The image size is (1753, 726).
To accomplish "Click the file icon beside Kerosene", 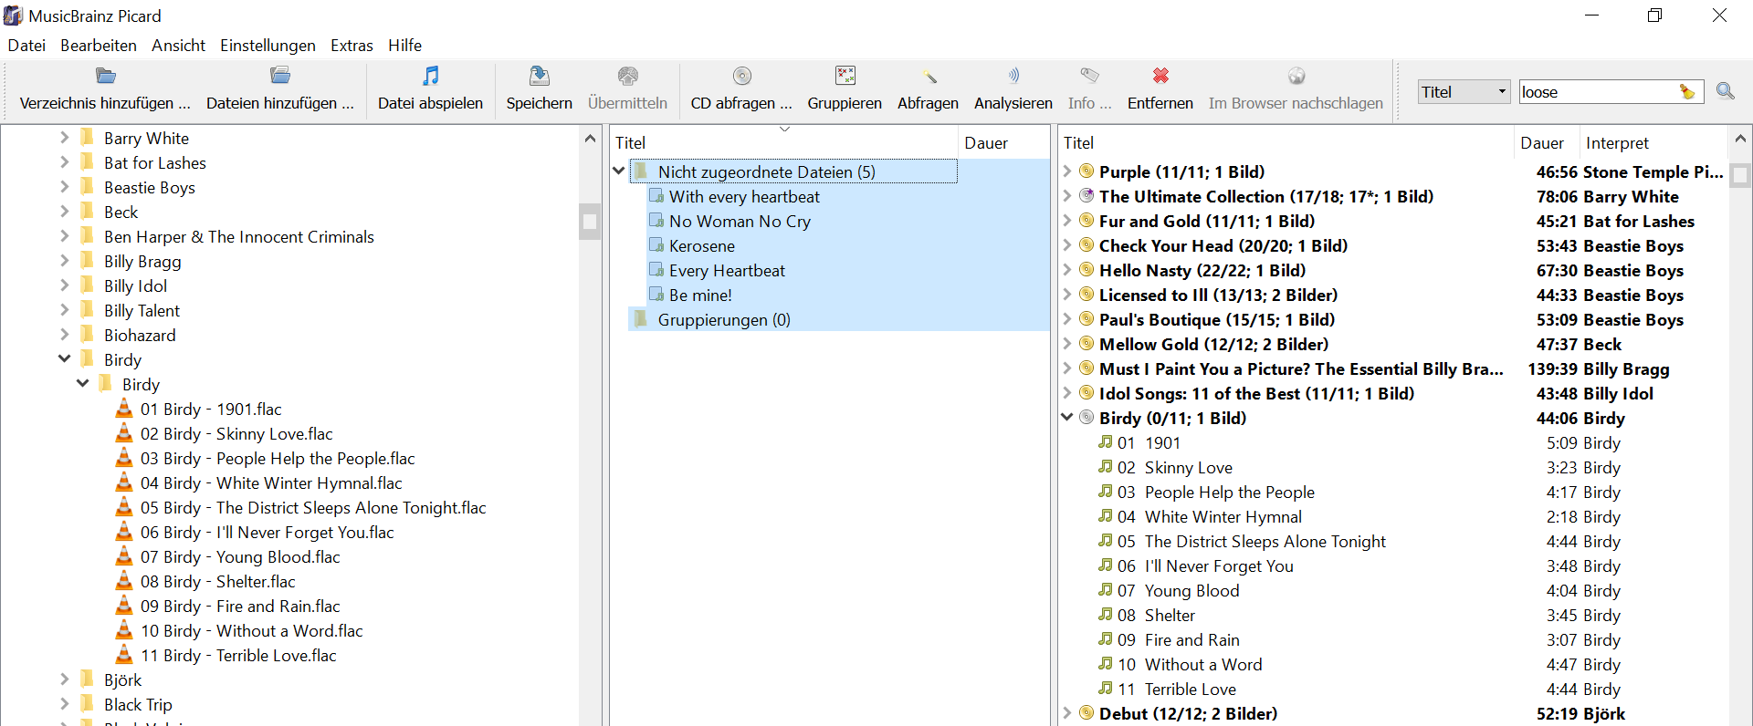I will click(x=656, y=244).
